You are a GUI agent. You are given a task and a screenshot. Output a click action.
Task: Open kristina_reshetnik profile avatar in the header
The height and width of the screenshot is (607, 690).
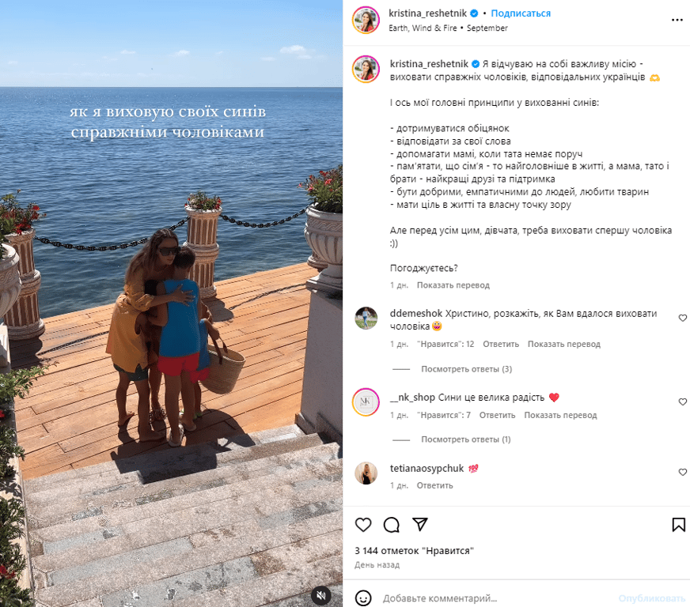[366, 20]
